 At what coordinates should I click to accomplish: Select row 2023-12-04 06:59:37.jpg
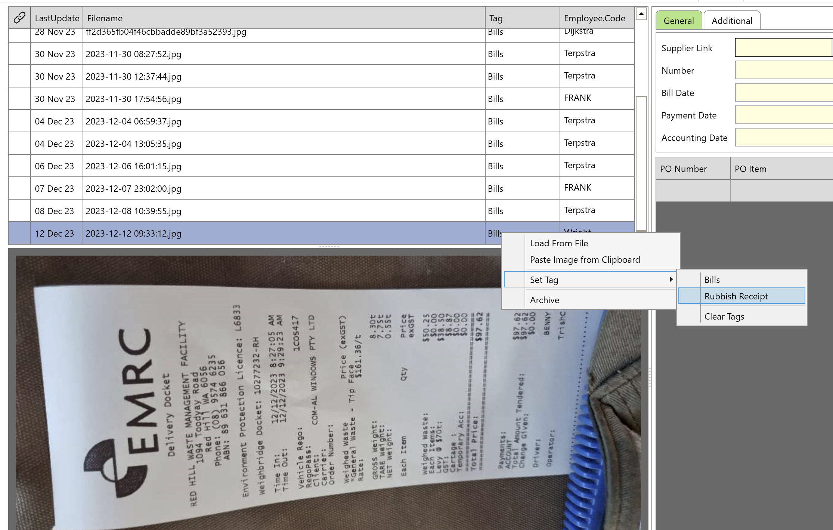[x=321, y=121]
